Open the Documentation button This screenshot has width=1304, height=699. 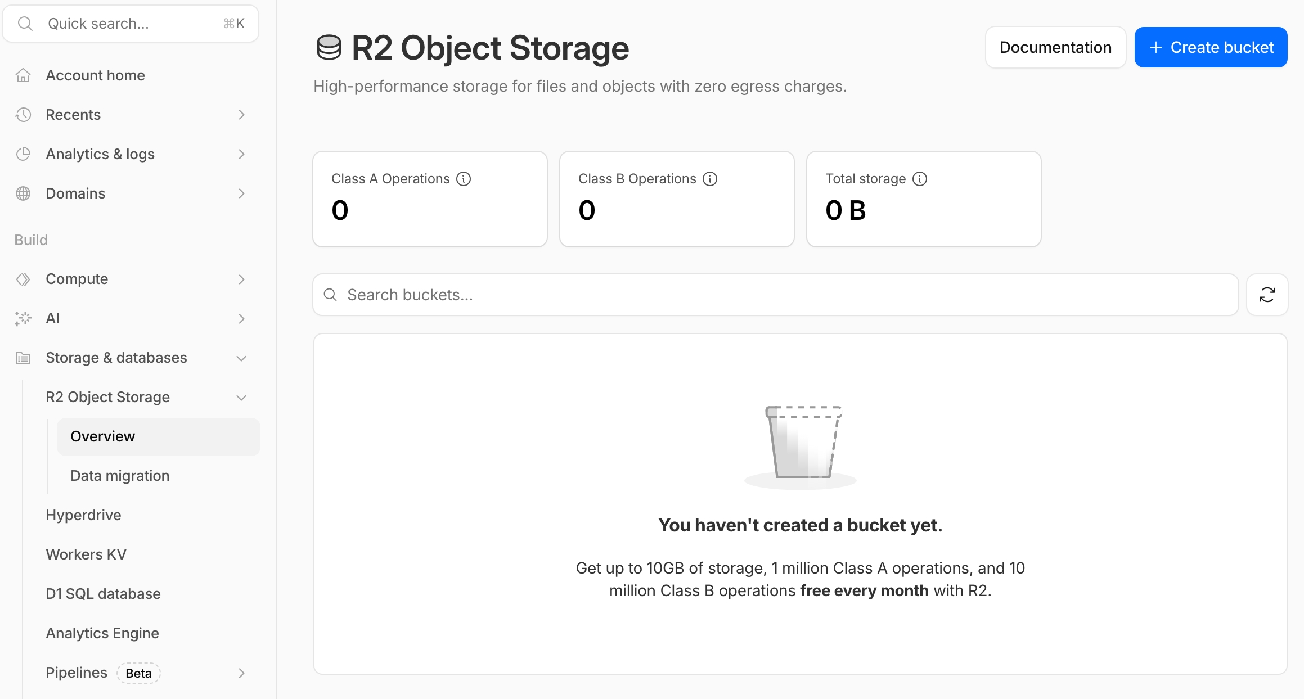pos(1055,47)
